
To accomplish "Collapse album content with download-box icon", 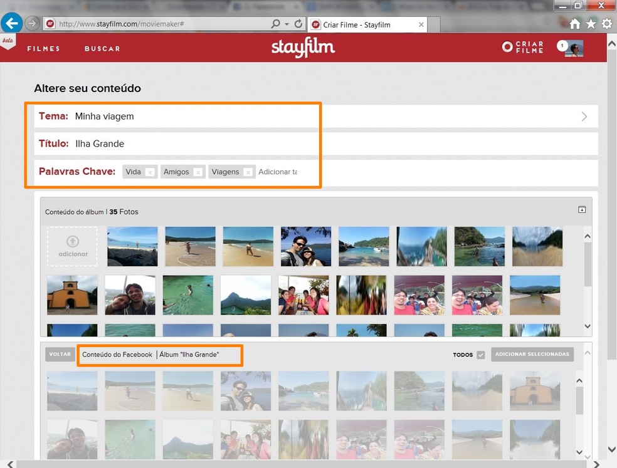I will click(x=582, y=210).
